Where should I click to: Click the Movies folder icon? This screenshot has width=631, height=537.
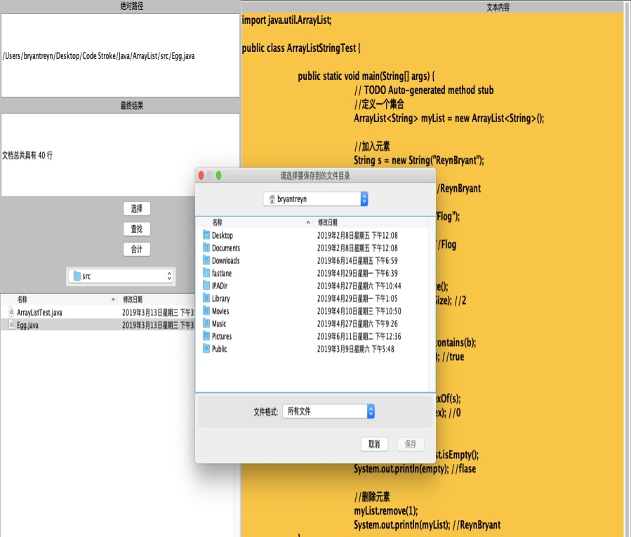click(x=206, y=311)
